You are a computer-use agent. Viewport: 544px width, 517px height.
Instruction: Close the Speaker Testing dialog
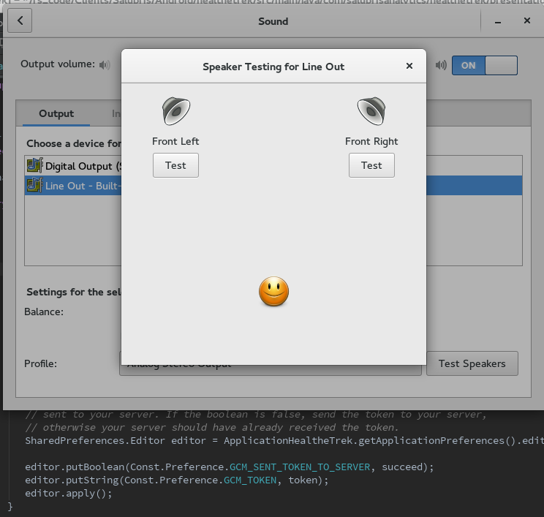coord(409,66)
